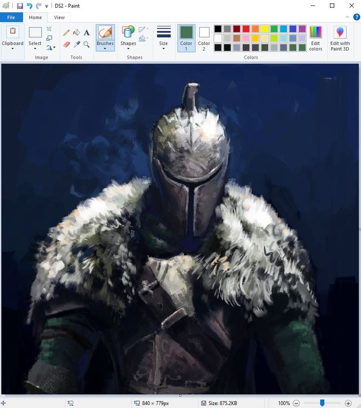Select the Color picker eyedropper tool
Viewport: 361px width, 408px height.
click(77, 45)
